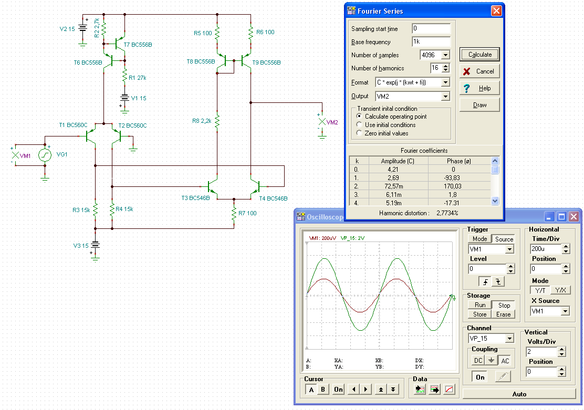Increase Volts/Div stepper
This screenshot has width=584, height=410.
click(x=561, y=349)
